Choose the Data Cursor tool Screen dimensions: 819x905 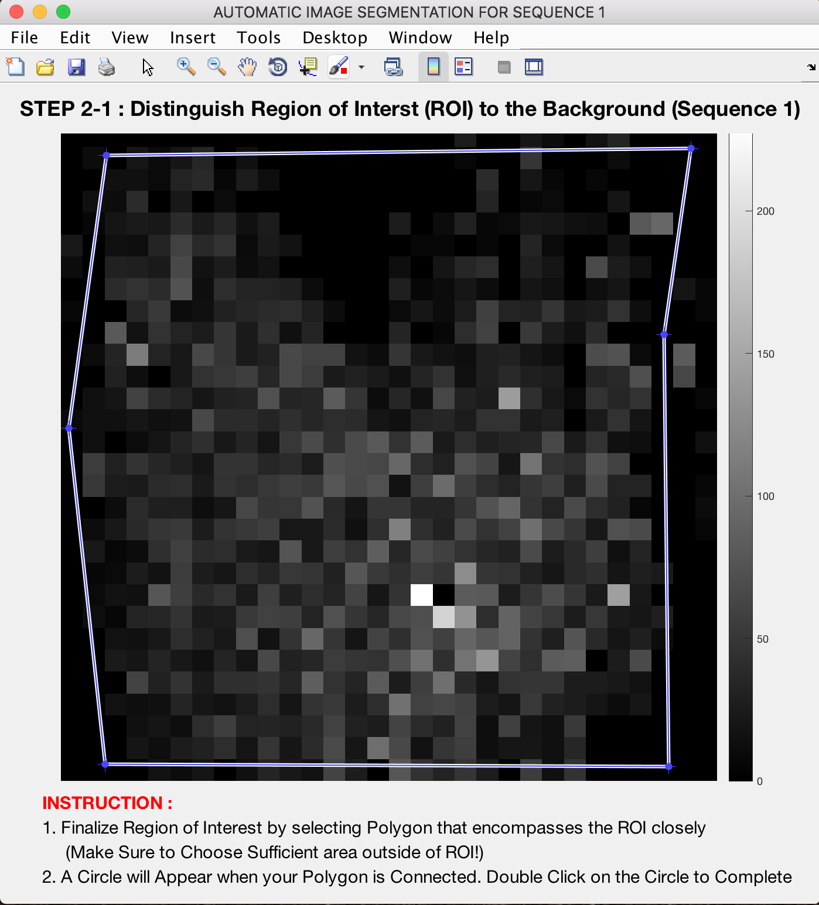pos(308,67)
